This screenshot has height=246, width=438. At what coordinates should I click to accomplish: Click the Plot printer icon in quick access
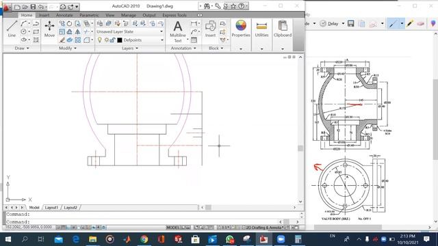[63, 6]
